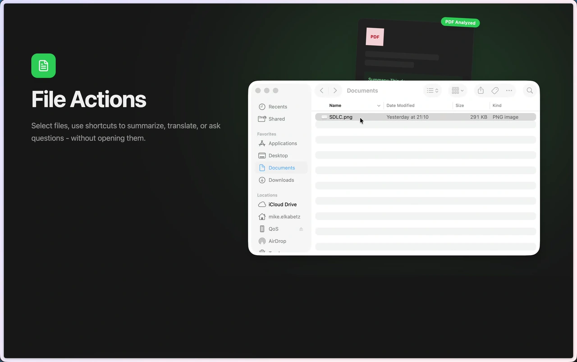Screen dimensions: 577x362
Task: Start an AirDrop session from sidebar
Action: tap(277, 241)
